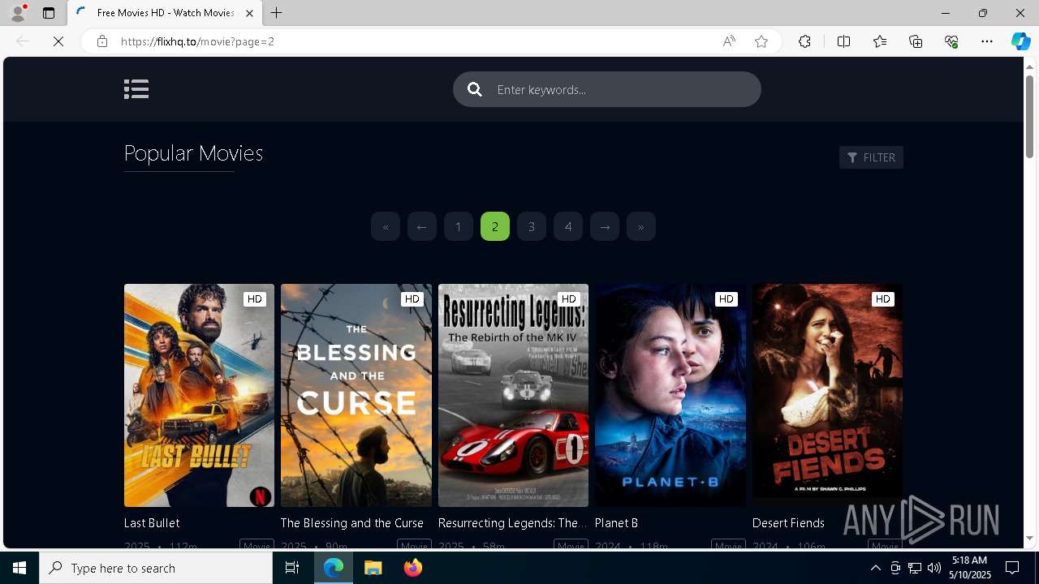Image resolution: width=1039 pixels, height=584 pixels.
Task: Click the page vertical scrollbar thumb
Action: [1029, 116]
